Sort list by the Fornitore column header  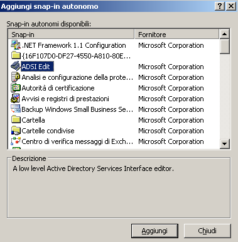pos(177,34)
